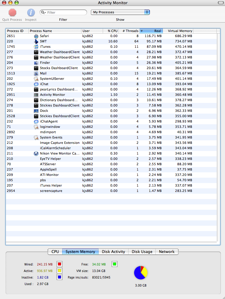The image size is (225, 299).
Task: Click the iChat bubble icon
Action: (x=36, y=84)
